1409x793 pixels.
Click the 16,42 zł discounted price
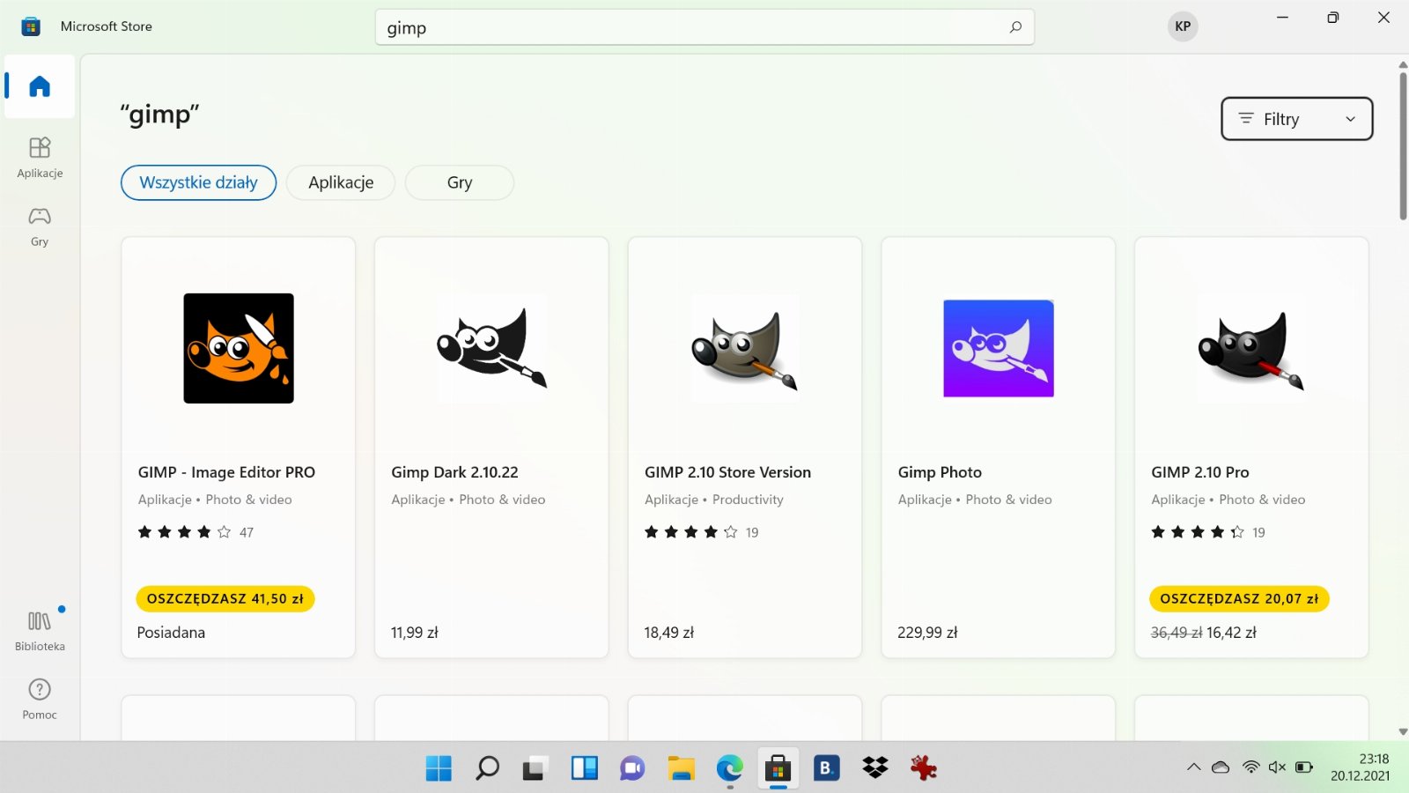click(x=1231, y=633)
